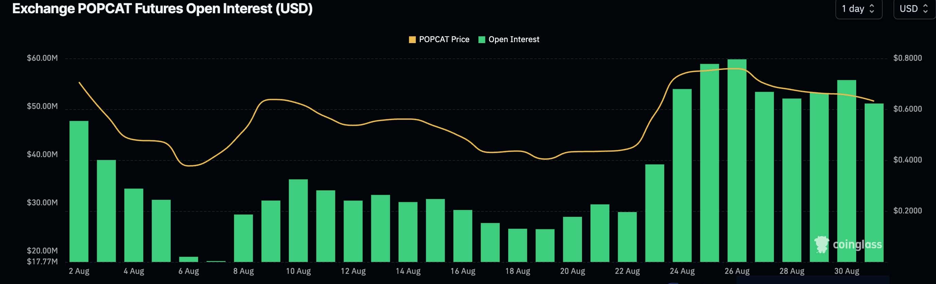Select the 18 Aug open interest bar
The height and width of the screenshot is (284, 936).
pyautogui.click(x=518, y=245)
